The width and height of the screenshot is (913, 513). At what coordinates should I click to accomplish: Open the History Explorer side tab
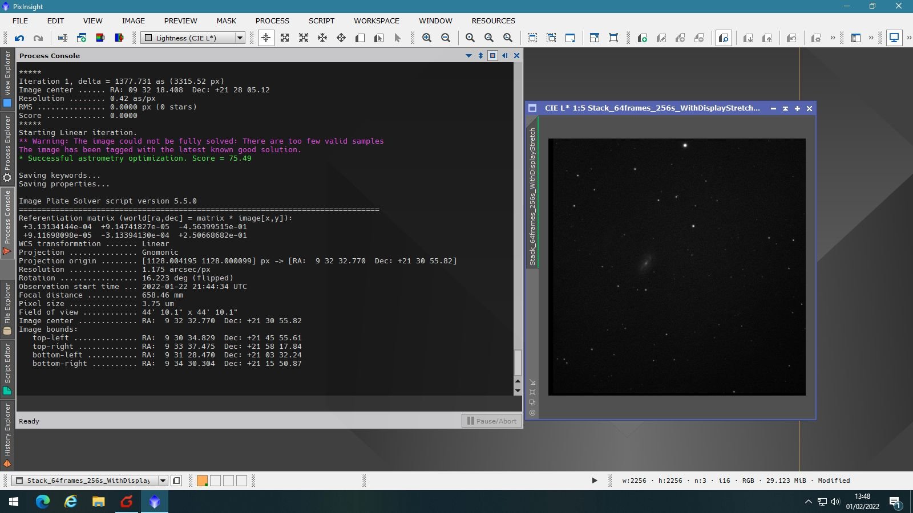[x=7, y=435]
